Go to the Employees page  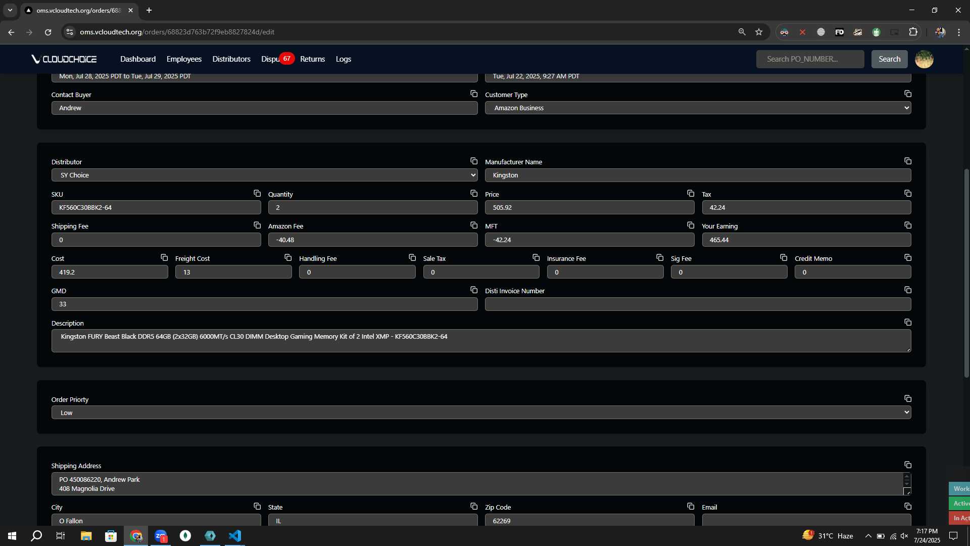(184, 59)
